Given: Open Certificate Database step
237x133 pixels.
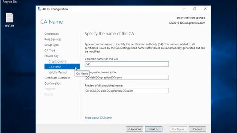Looking at the screenshot, I should (x=57, y=78).
